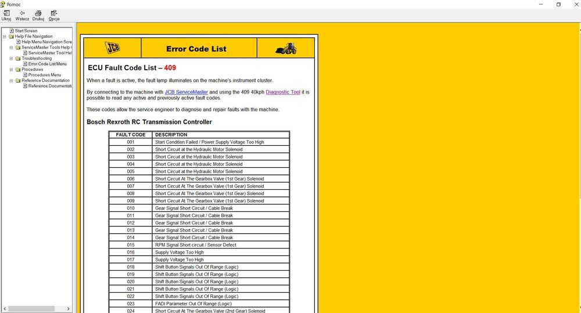This screenshot has height=313, width=581.
Task: Click fault code 024 cell
Action: 131,311
